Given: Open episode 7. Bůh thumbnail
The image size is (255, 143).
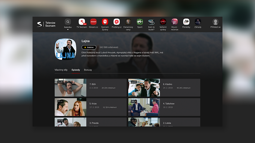Looking at the screenshot, I should click(x=70, y=88).
